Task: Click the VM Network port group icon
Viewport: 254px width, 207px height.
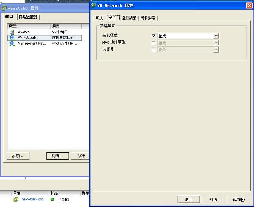Action: (x=12, y=38)
